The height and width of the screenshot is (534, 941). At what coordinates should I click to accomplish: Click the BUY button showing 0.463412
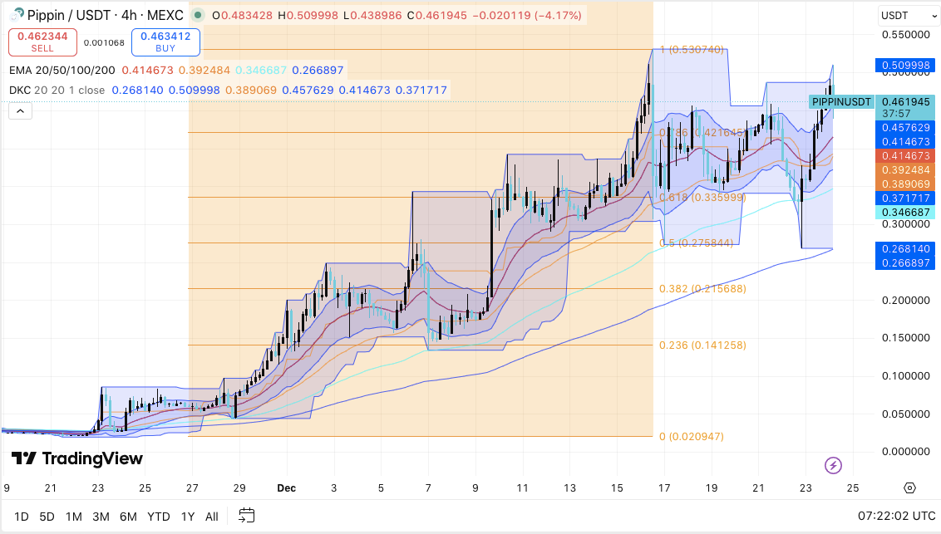click(165, 42)
